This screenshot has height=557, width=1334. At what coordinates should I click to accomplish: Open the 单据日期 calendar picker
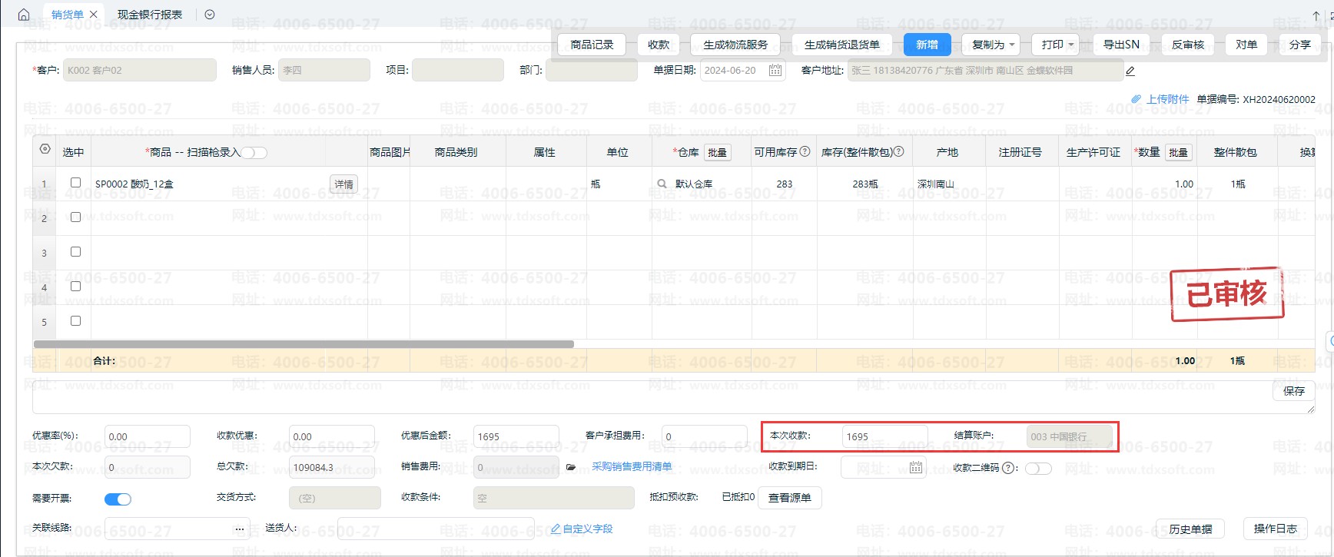(775, 71)
